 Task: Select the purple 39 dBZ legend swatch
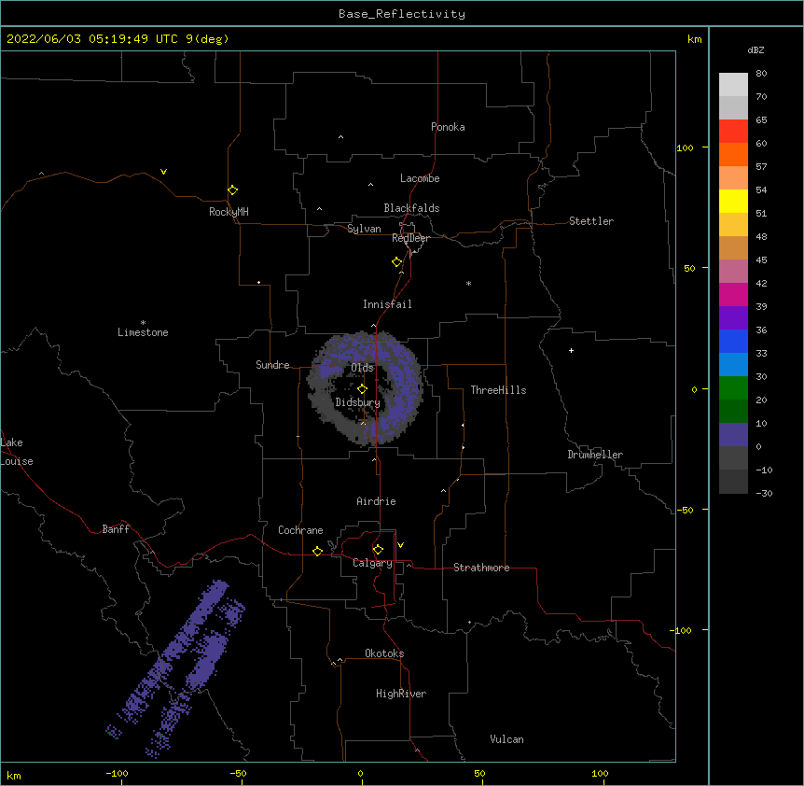pos(733,317)
